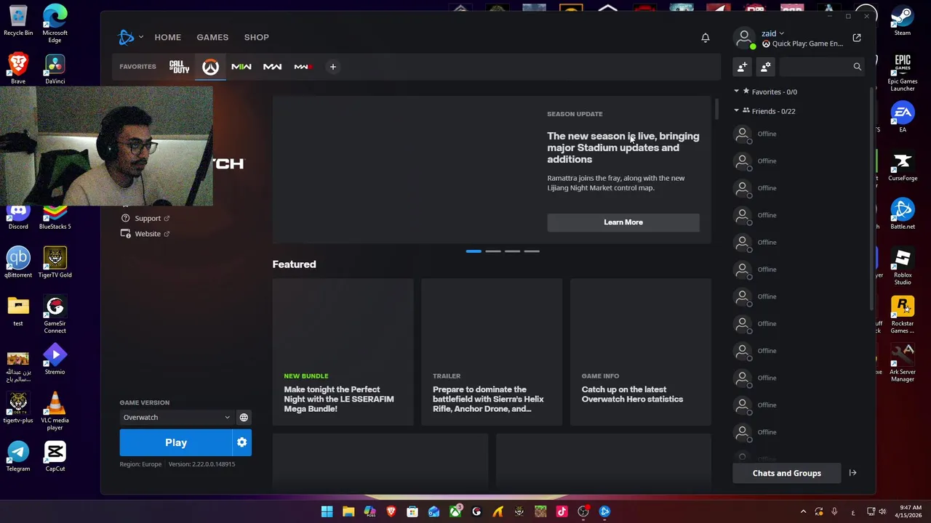The width and height of the screenshot is (931, 523).
Task: Go to the SHOP tab
Action: click(256, 37)
